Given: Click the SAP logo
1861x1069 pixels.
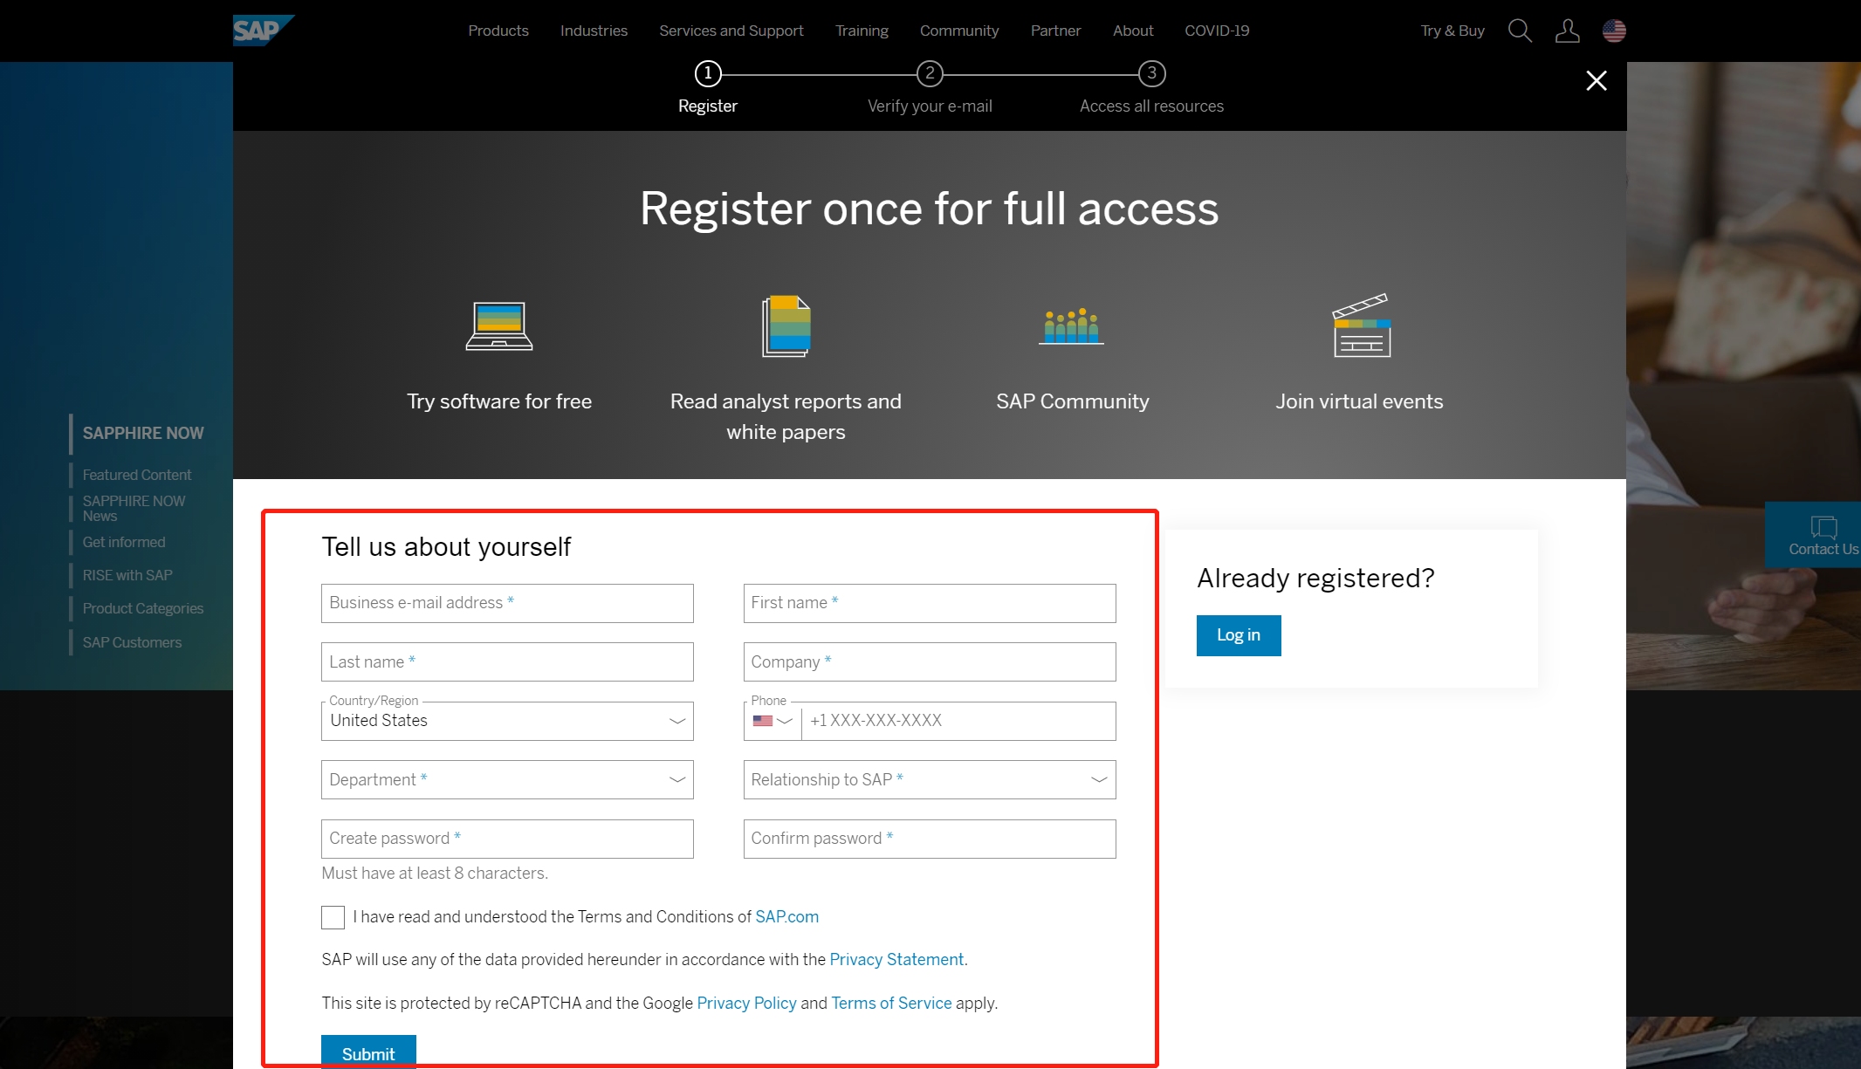Looking at the screenshot, I should (262, 31).
